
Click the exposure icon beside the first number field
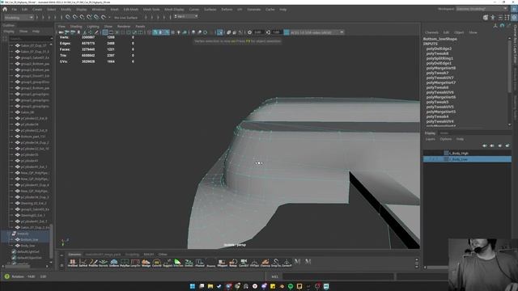point(249,32)
